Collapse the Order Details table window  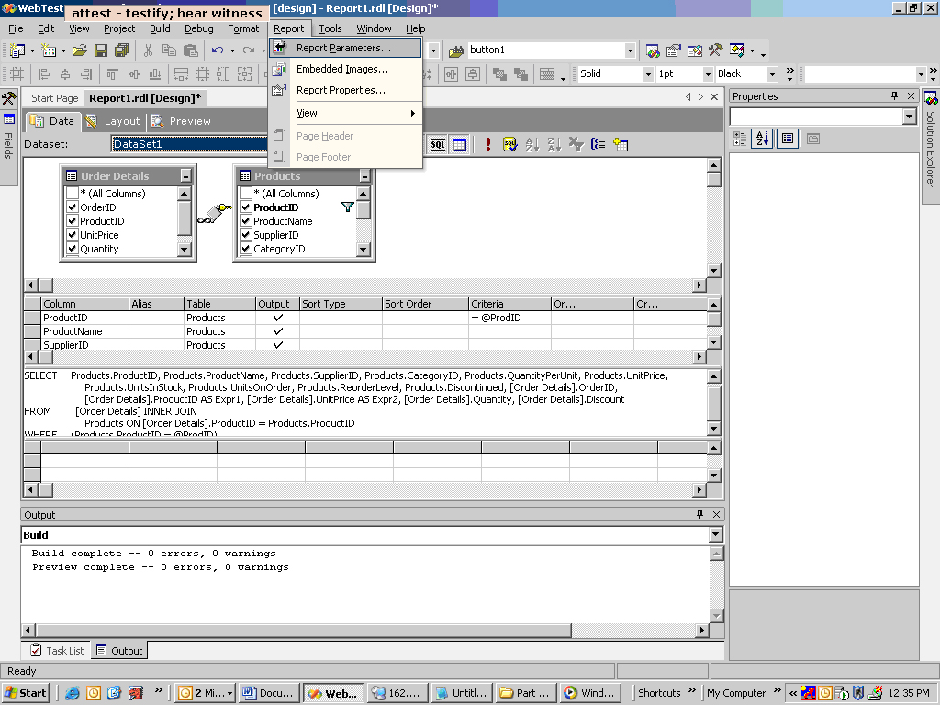click(185, 176)
